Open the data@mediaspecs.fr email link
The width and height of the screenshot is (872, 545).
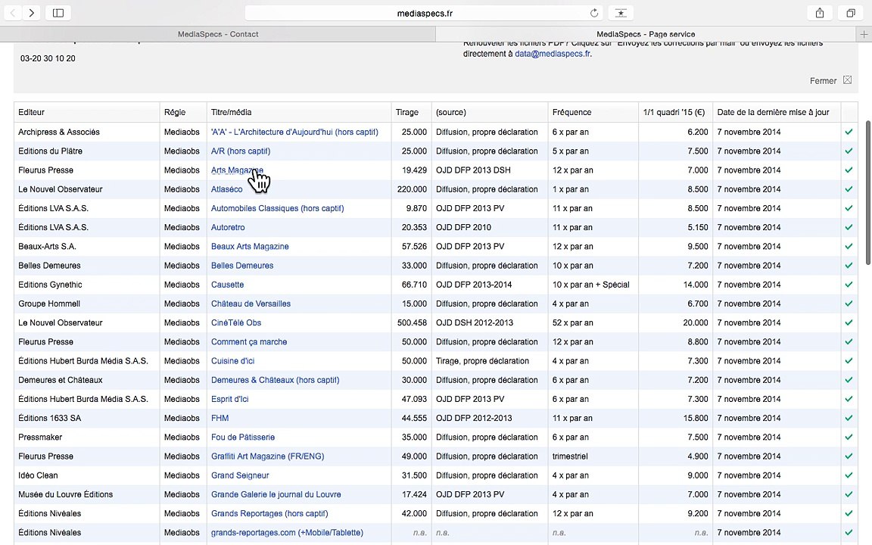553,54
